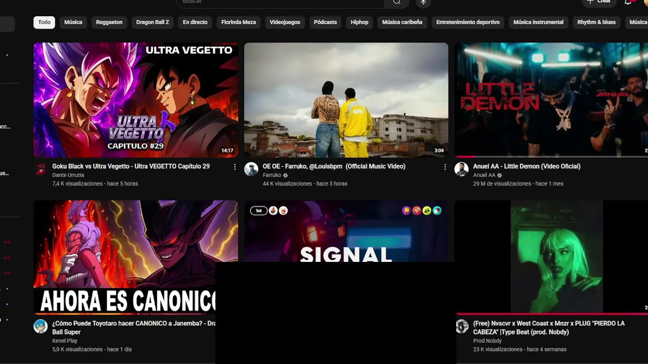Open options menu for OE OE video
Image resolution: width=648 pixels, height=364 pixels.
[x=445, y=167]
